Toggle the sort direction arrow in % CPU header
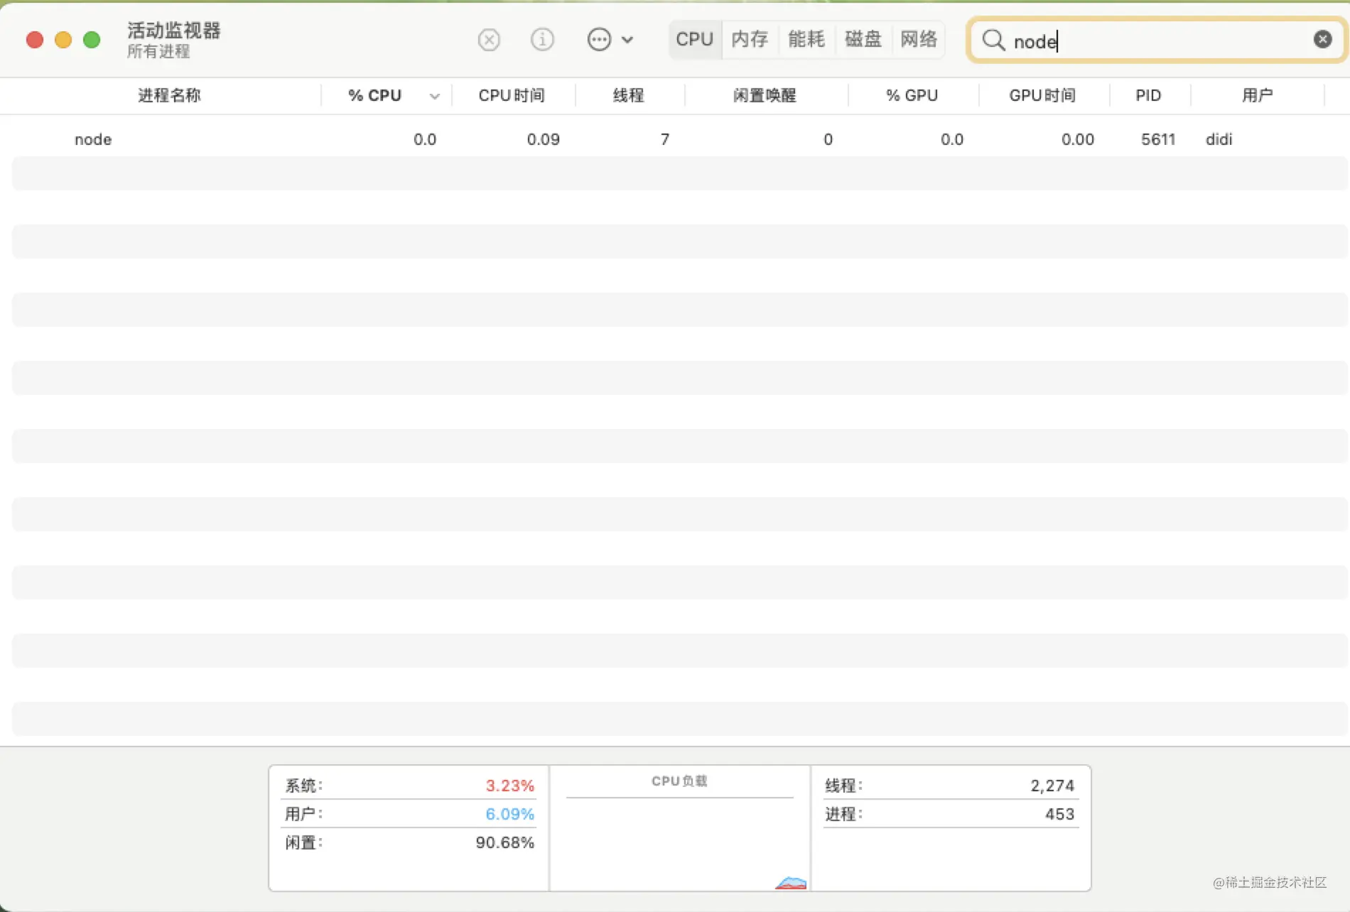 (435, 97)
